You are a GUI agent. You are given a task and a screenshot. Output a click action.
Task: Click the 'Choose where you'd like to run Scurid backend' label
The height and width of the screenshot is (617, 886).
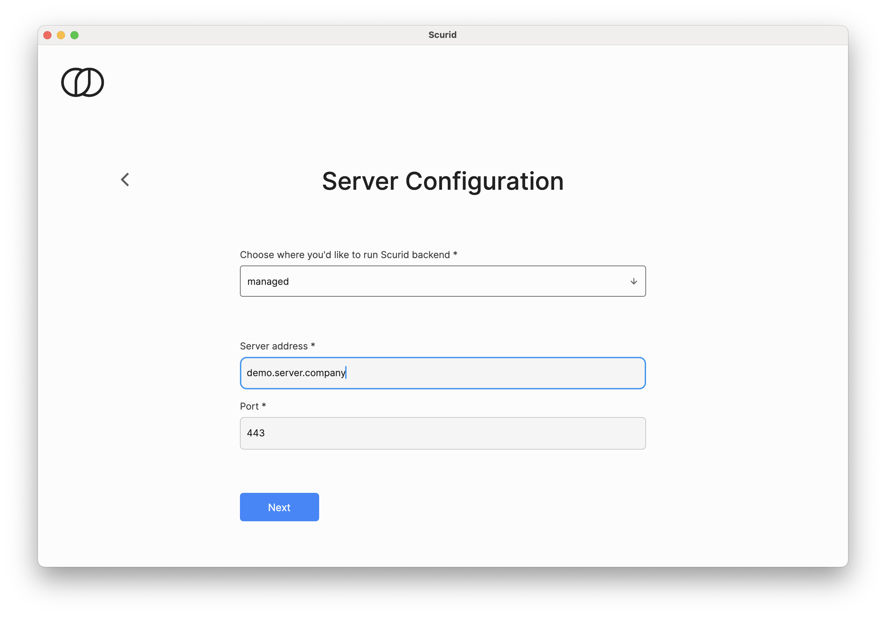(349, 254)
